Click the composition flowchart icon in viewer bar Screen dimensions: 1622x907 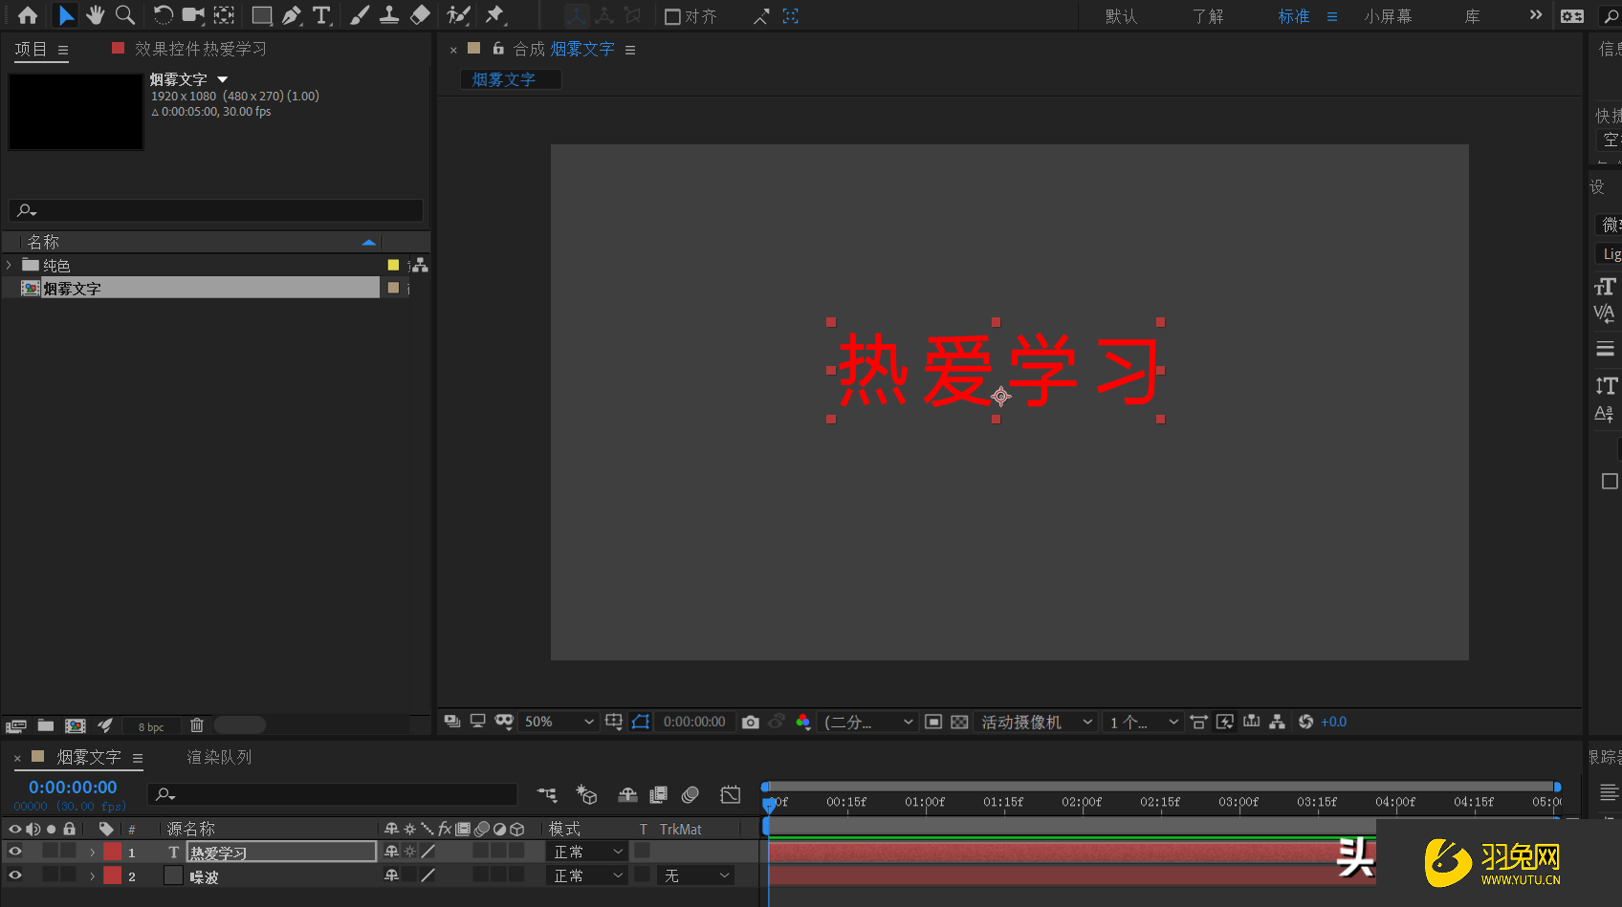coord(1277,722)
